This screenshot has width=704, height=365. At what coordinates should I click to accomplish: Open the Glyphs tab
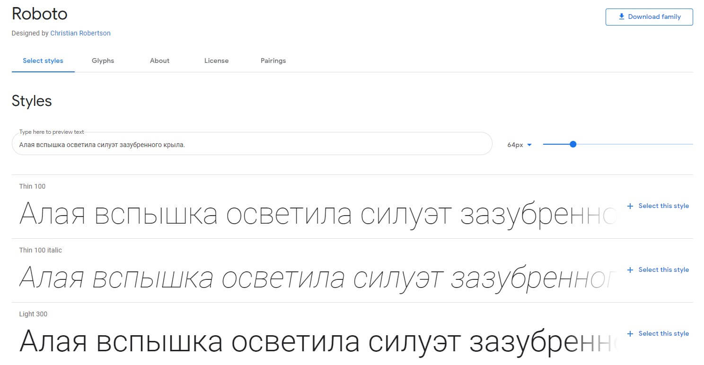pyautogui.click(x=103, y=61)
